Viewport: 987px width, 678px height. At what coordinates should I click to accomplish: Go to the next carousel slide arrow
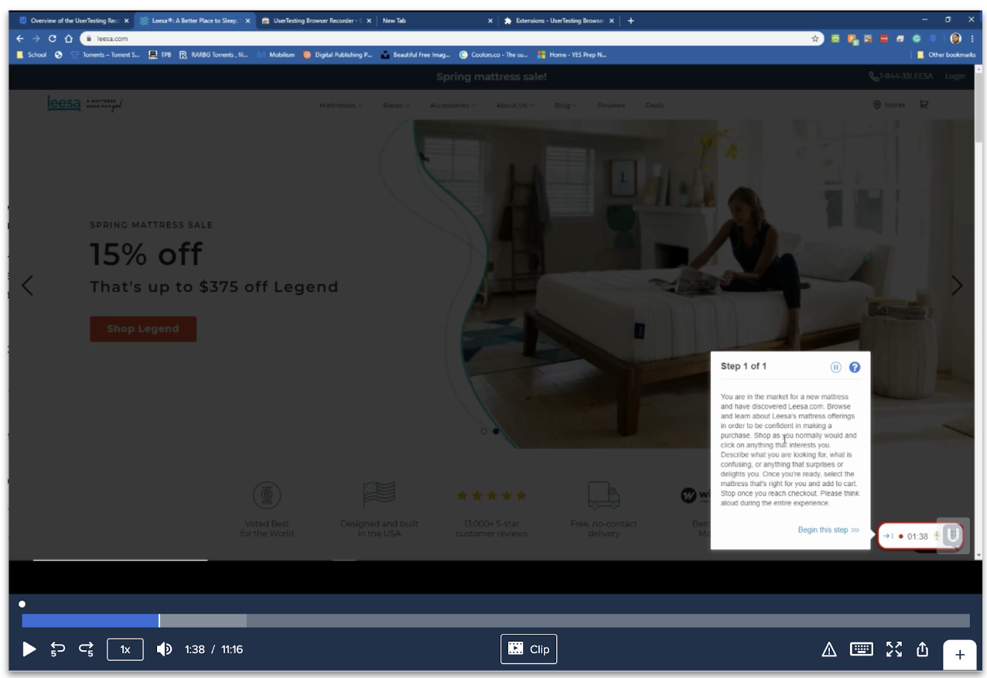[957, 286]
